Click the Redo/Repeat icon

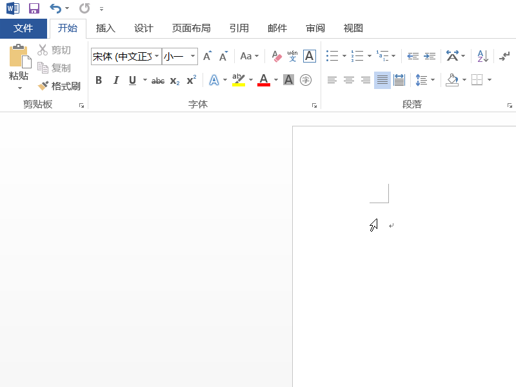pos(84,8)
